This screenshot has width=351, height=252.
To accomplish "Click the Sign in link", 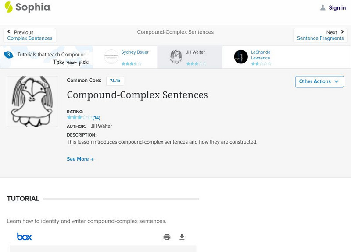I will 337,7.
